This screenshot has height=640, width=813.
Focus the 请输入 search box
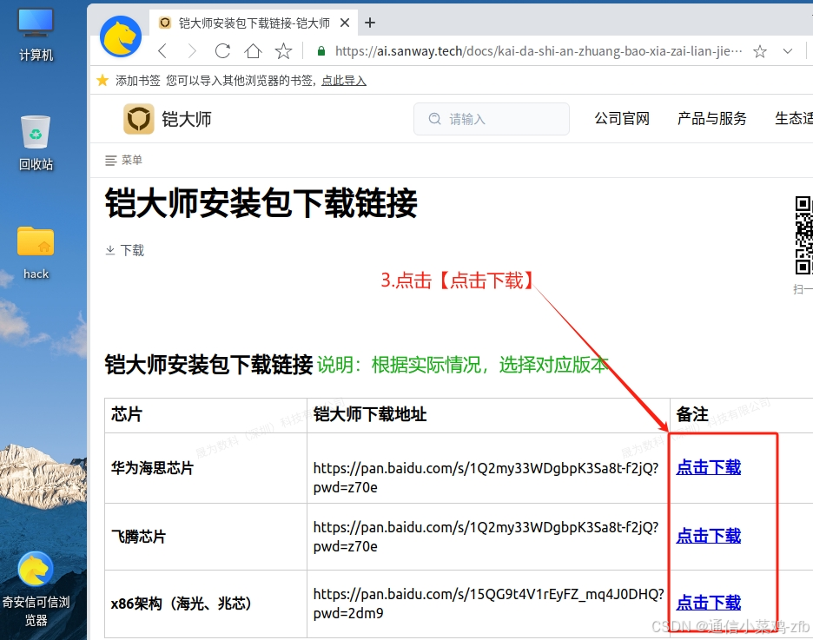point(491,119)
